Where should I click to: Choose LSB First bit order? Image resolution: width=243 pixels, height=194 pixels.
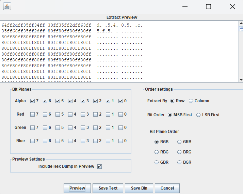pos(198,115)
